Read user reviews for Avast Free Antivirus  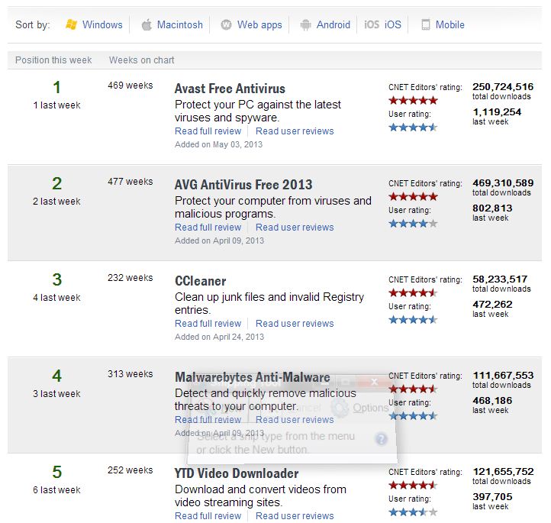tap(295, 131)
